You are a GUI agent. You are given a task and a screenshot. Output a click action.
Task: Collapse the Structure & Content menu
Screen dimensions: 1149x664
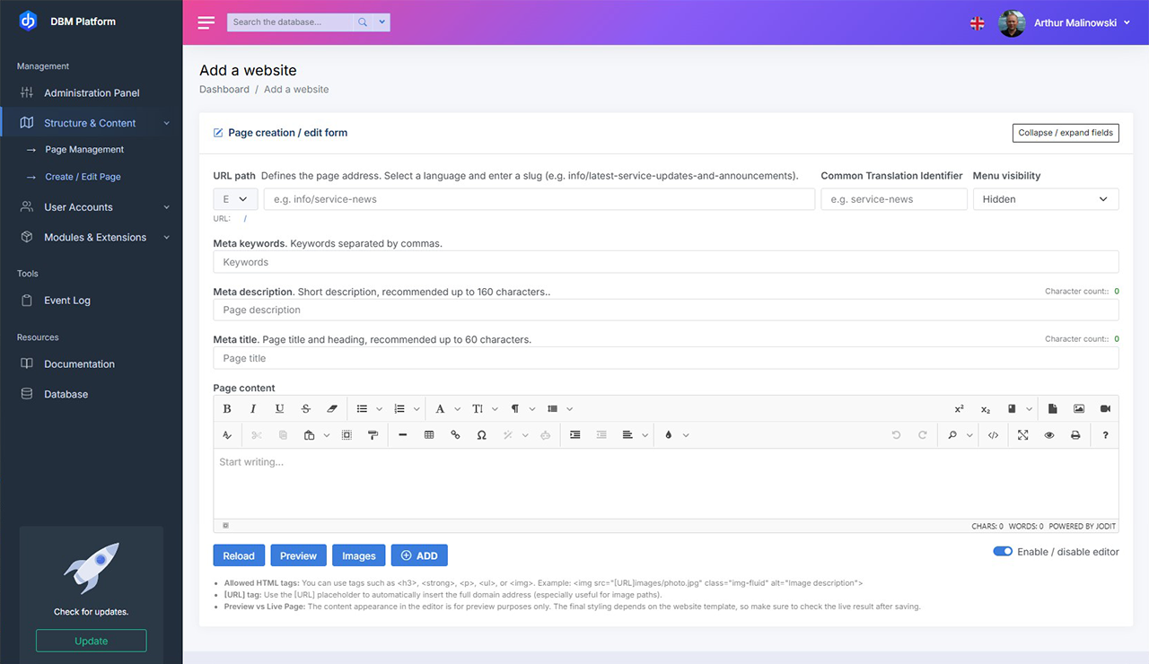pyautogui.click(x=91, y=123)
